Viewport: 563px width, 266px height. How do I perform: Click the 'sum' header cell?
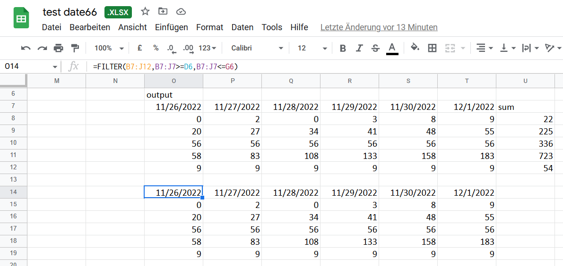pyautogui.click(x=525, y=107)
